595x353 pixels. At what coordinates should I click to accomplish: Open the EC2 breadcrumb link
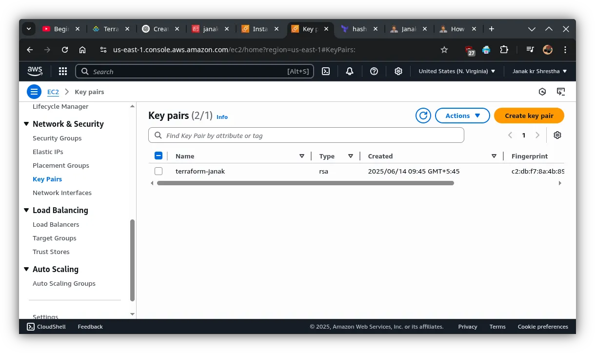(53, 92)
